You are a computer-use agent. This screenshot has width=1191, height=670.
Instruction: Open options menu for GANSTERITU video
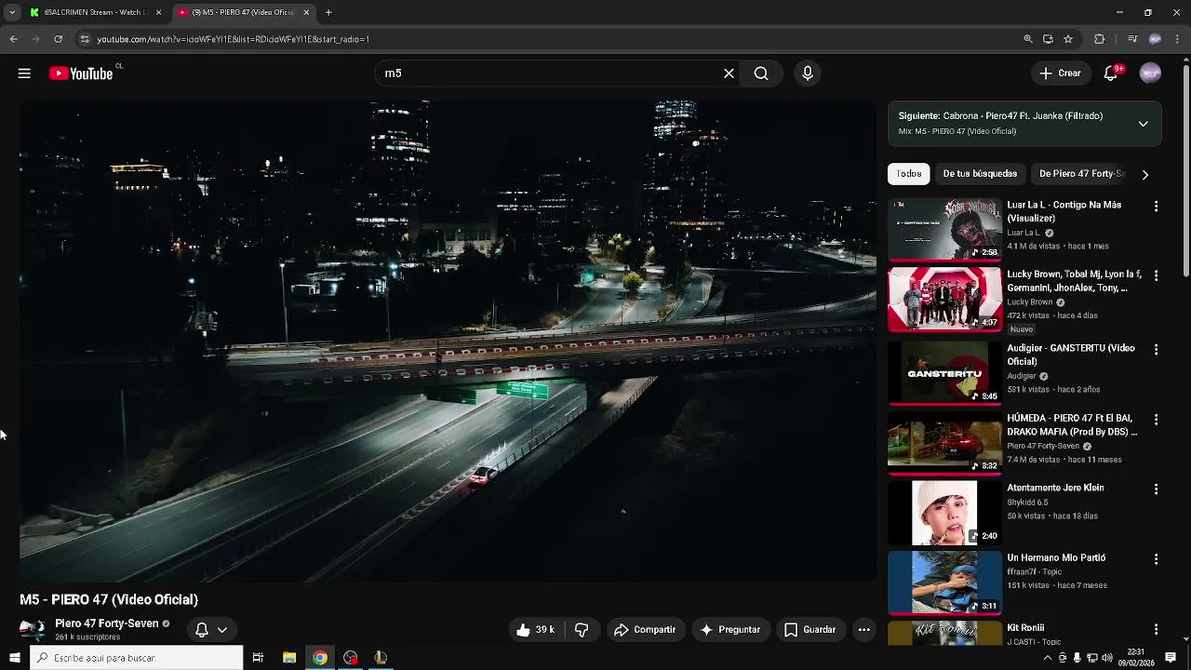tap(1156, 349)
